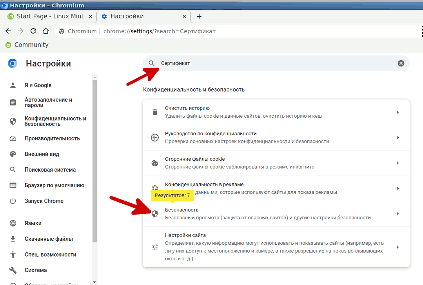The image size is (423, 285).
Task: Click the settings search field
Action: tap(276, 63)
